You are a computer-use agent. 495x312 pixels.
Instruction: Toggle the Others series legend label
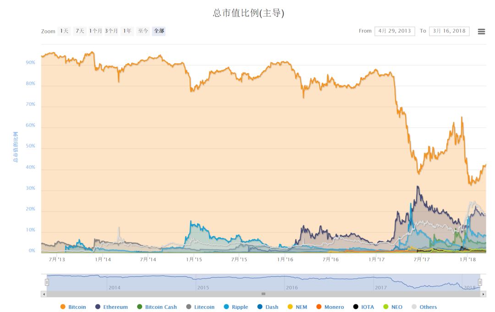428,307
